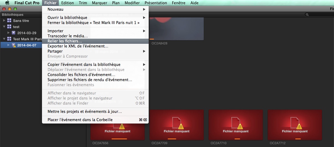Collapse the test library
Image resolution: width=334 pixels, height=147 pixels.
tap(4, 27)
